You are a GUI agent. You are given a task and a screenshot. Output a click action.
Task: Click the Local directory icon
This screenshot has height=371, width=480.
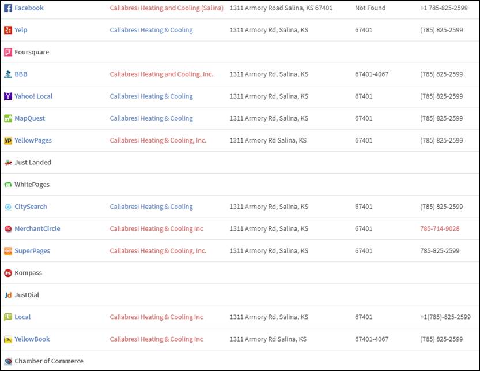(8, 317)
